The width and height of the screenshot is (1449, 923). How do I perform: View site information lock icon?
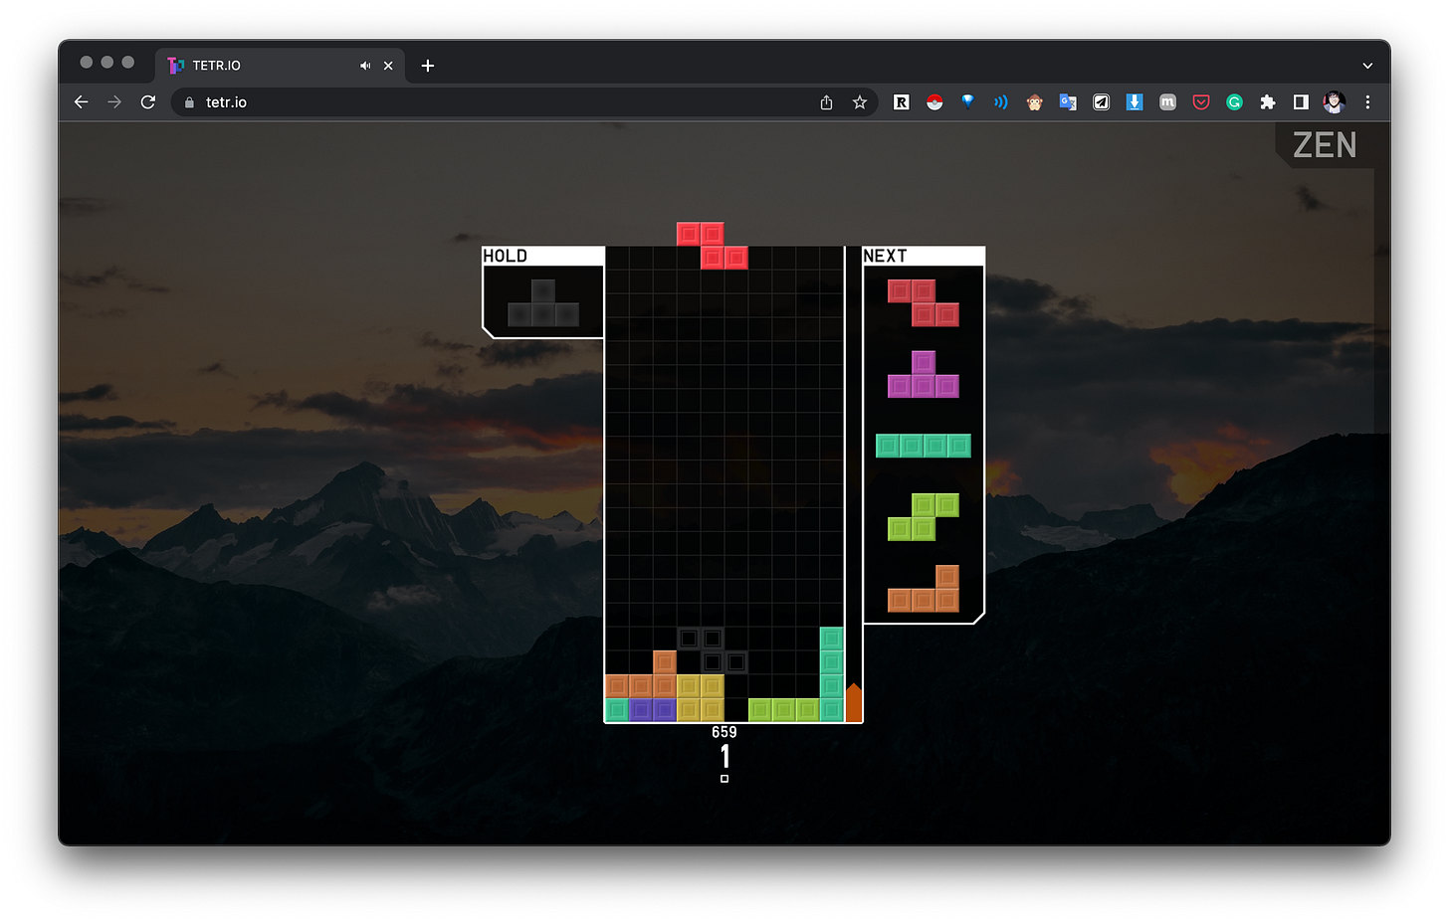coord(190,102)
